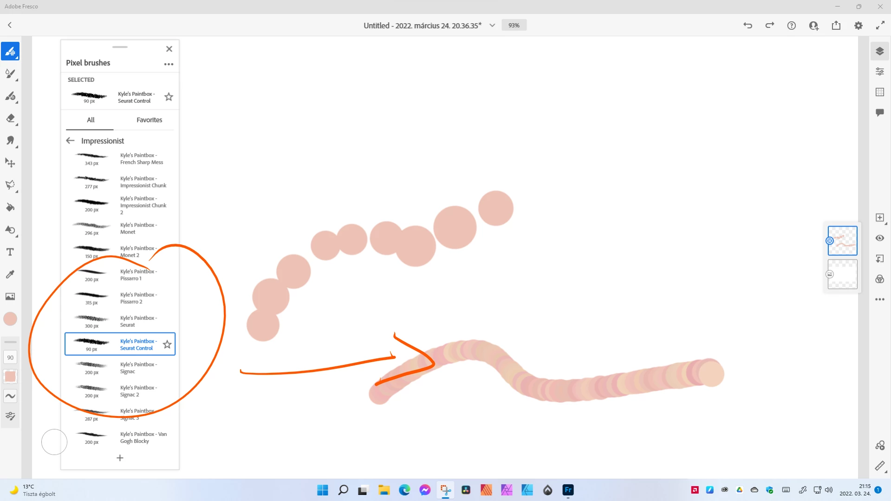Select the Eraser tool
Image resolution: width=891 pixels, height=501 pixels.
[10, 118]
